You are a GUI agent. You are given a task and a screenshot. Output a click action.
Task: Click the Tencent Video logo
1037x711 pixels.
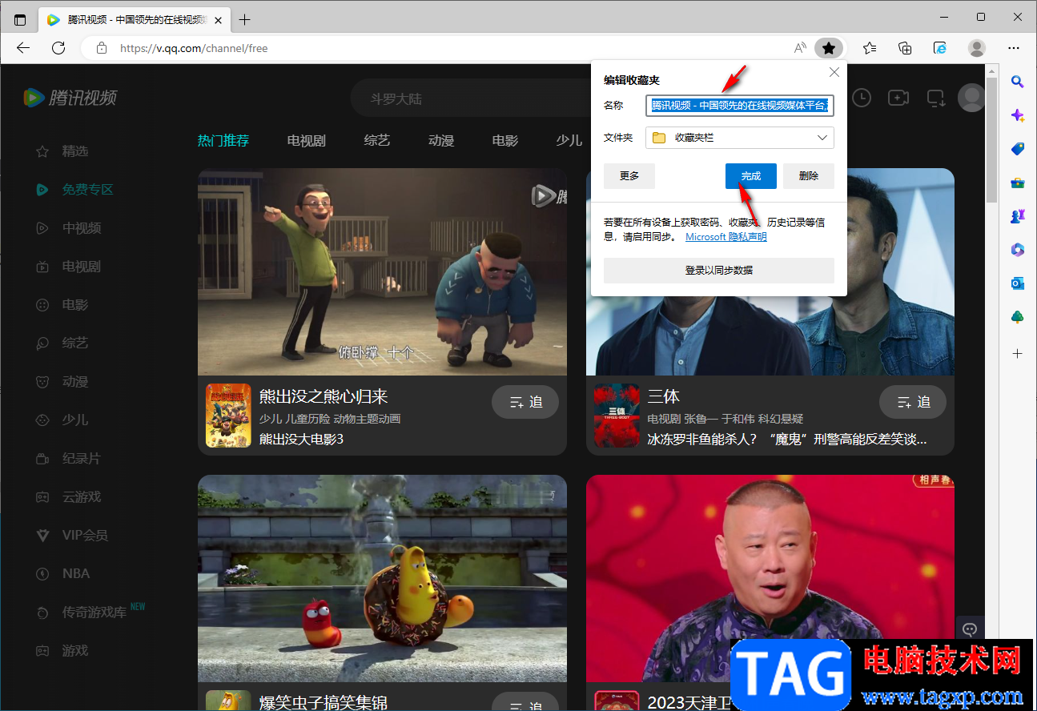[x=70, y=98]
